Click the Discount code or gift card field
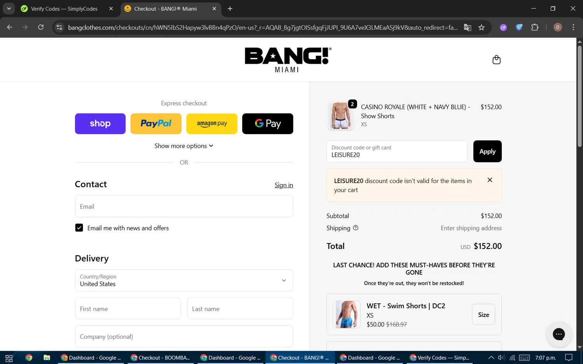 point(397,151)
